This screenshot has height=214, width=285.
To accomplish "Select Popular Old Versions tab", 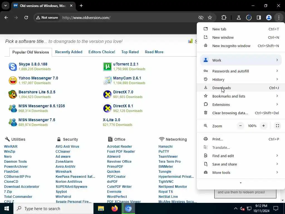I will (31, 52).
